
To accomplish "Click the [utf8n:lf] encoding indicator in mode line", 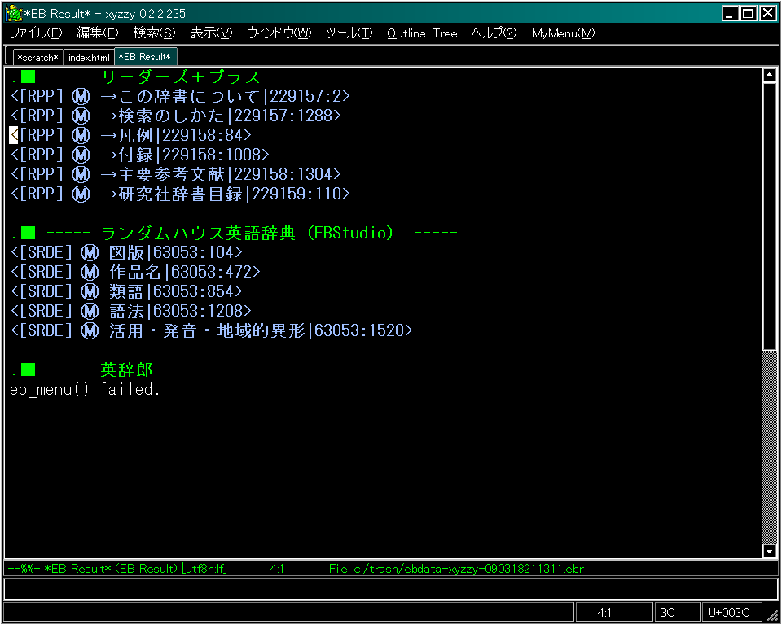I will pos(204,569).
